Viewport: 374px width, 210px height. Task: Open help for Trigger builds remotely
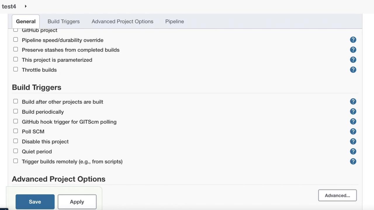pos(353,161)
